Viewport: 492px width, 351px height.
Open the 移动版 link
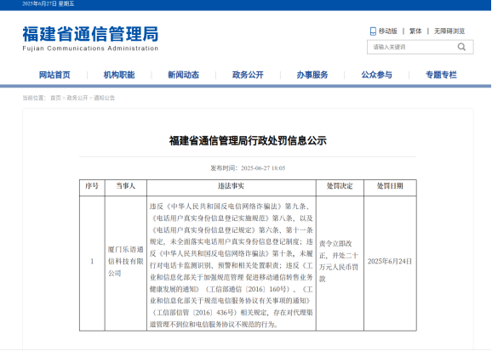click(x=388, y=31)
